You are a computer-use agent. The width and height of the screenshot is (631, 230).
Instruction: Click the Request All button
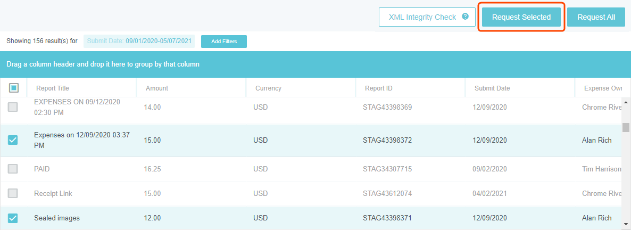tap(596, 17)
